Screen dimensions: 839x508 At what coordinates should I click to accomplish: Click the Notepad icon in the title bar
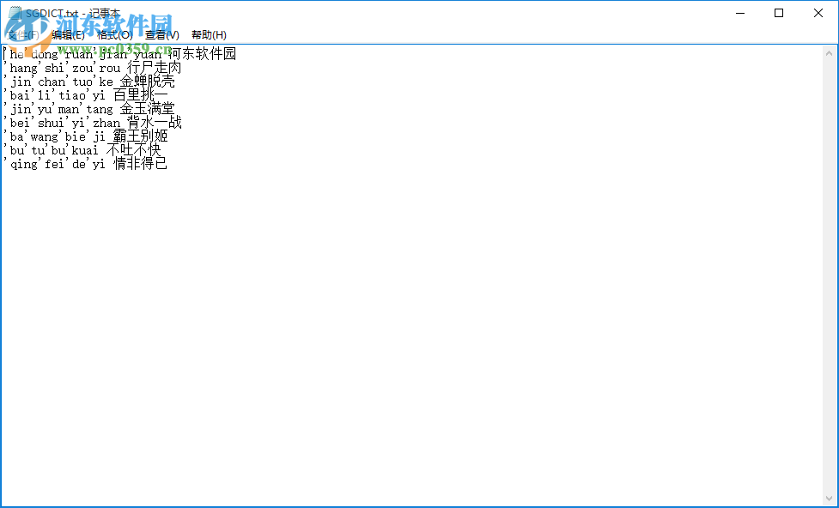pyautogui.click(x=14, y=13)
